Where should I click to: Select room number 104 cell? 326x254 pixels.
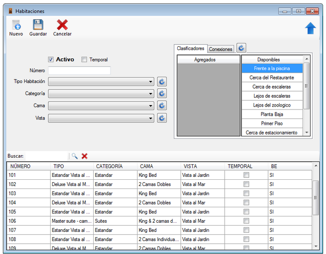coord(28,202)
